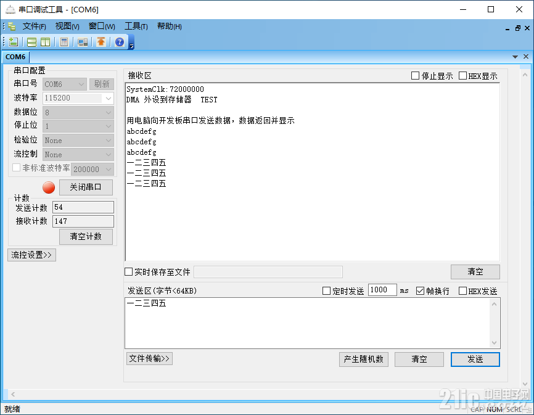The height and width of the screenshot is (415, 534).
Task: Clear the receive area with 清空
Action: pos(475,272)
